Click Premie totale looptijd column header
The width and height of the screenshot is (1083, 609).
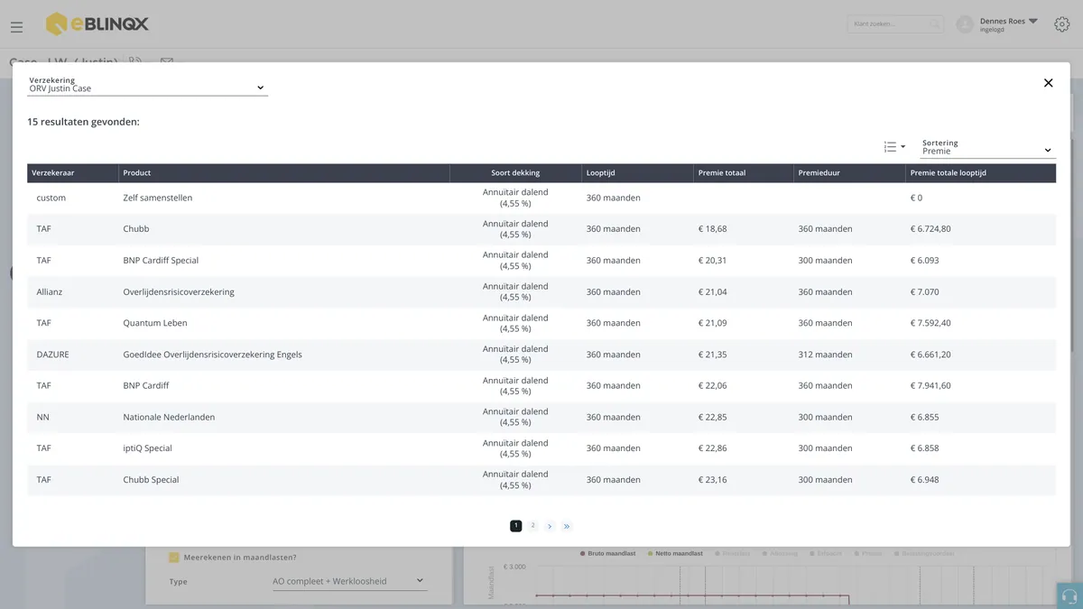click(x=981, y=173)
